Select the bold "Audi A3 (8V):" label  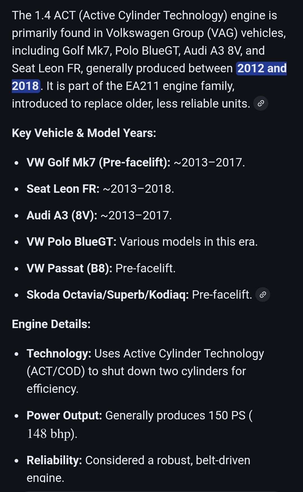click(x=62, y=215)
